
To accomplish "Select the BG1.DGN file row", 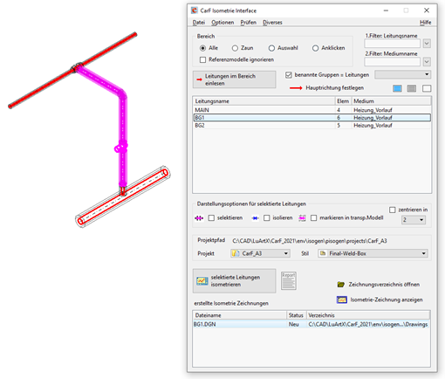I will point(311,324).
